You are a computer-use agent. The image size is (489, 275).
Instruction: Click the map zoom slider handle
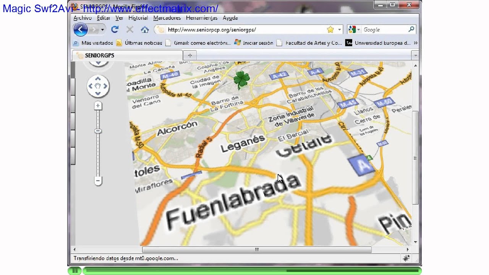pyautogui.click(x=98, y=131)
